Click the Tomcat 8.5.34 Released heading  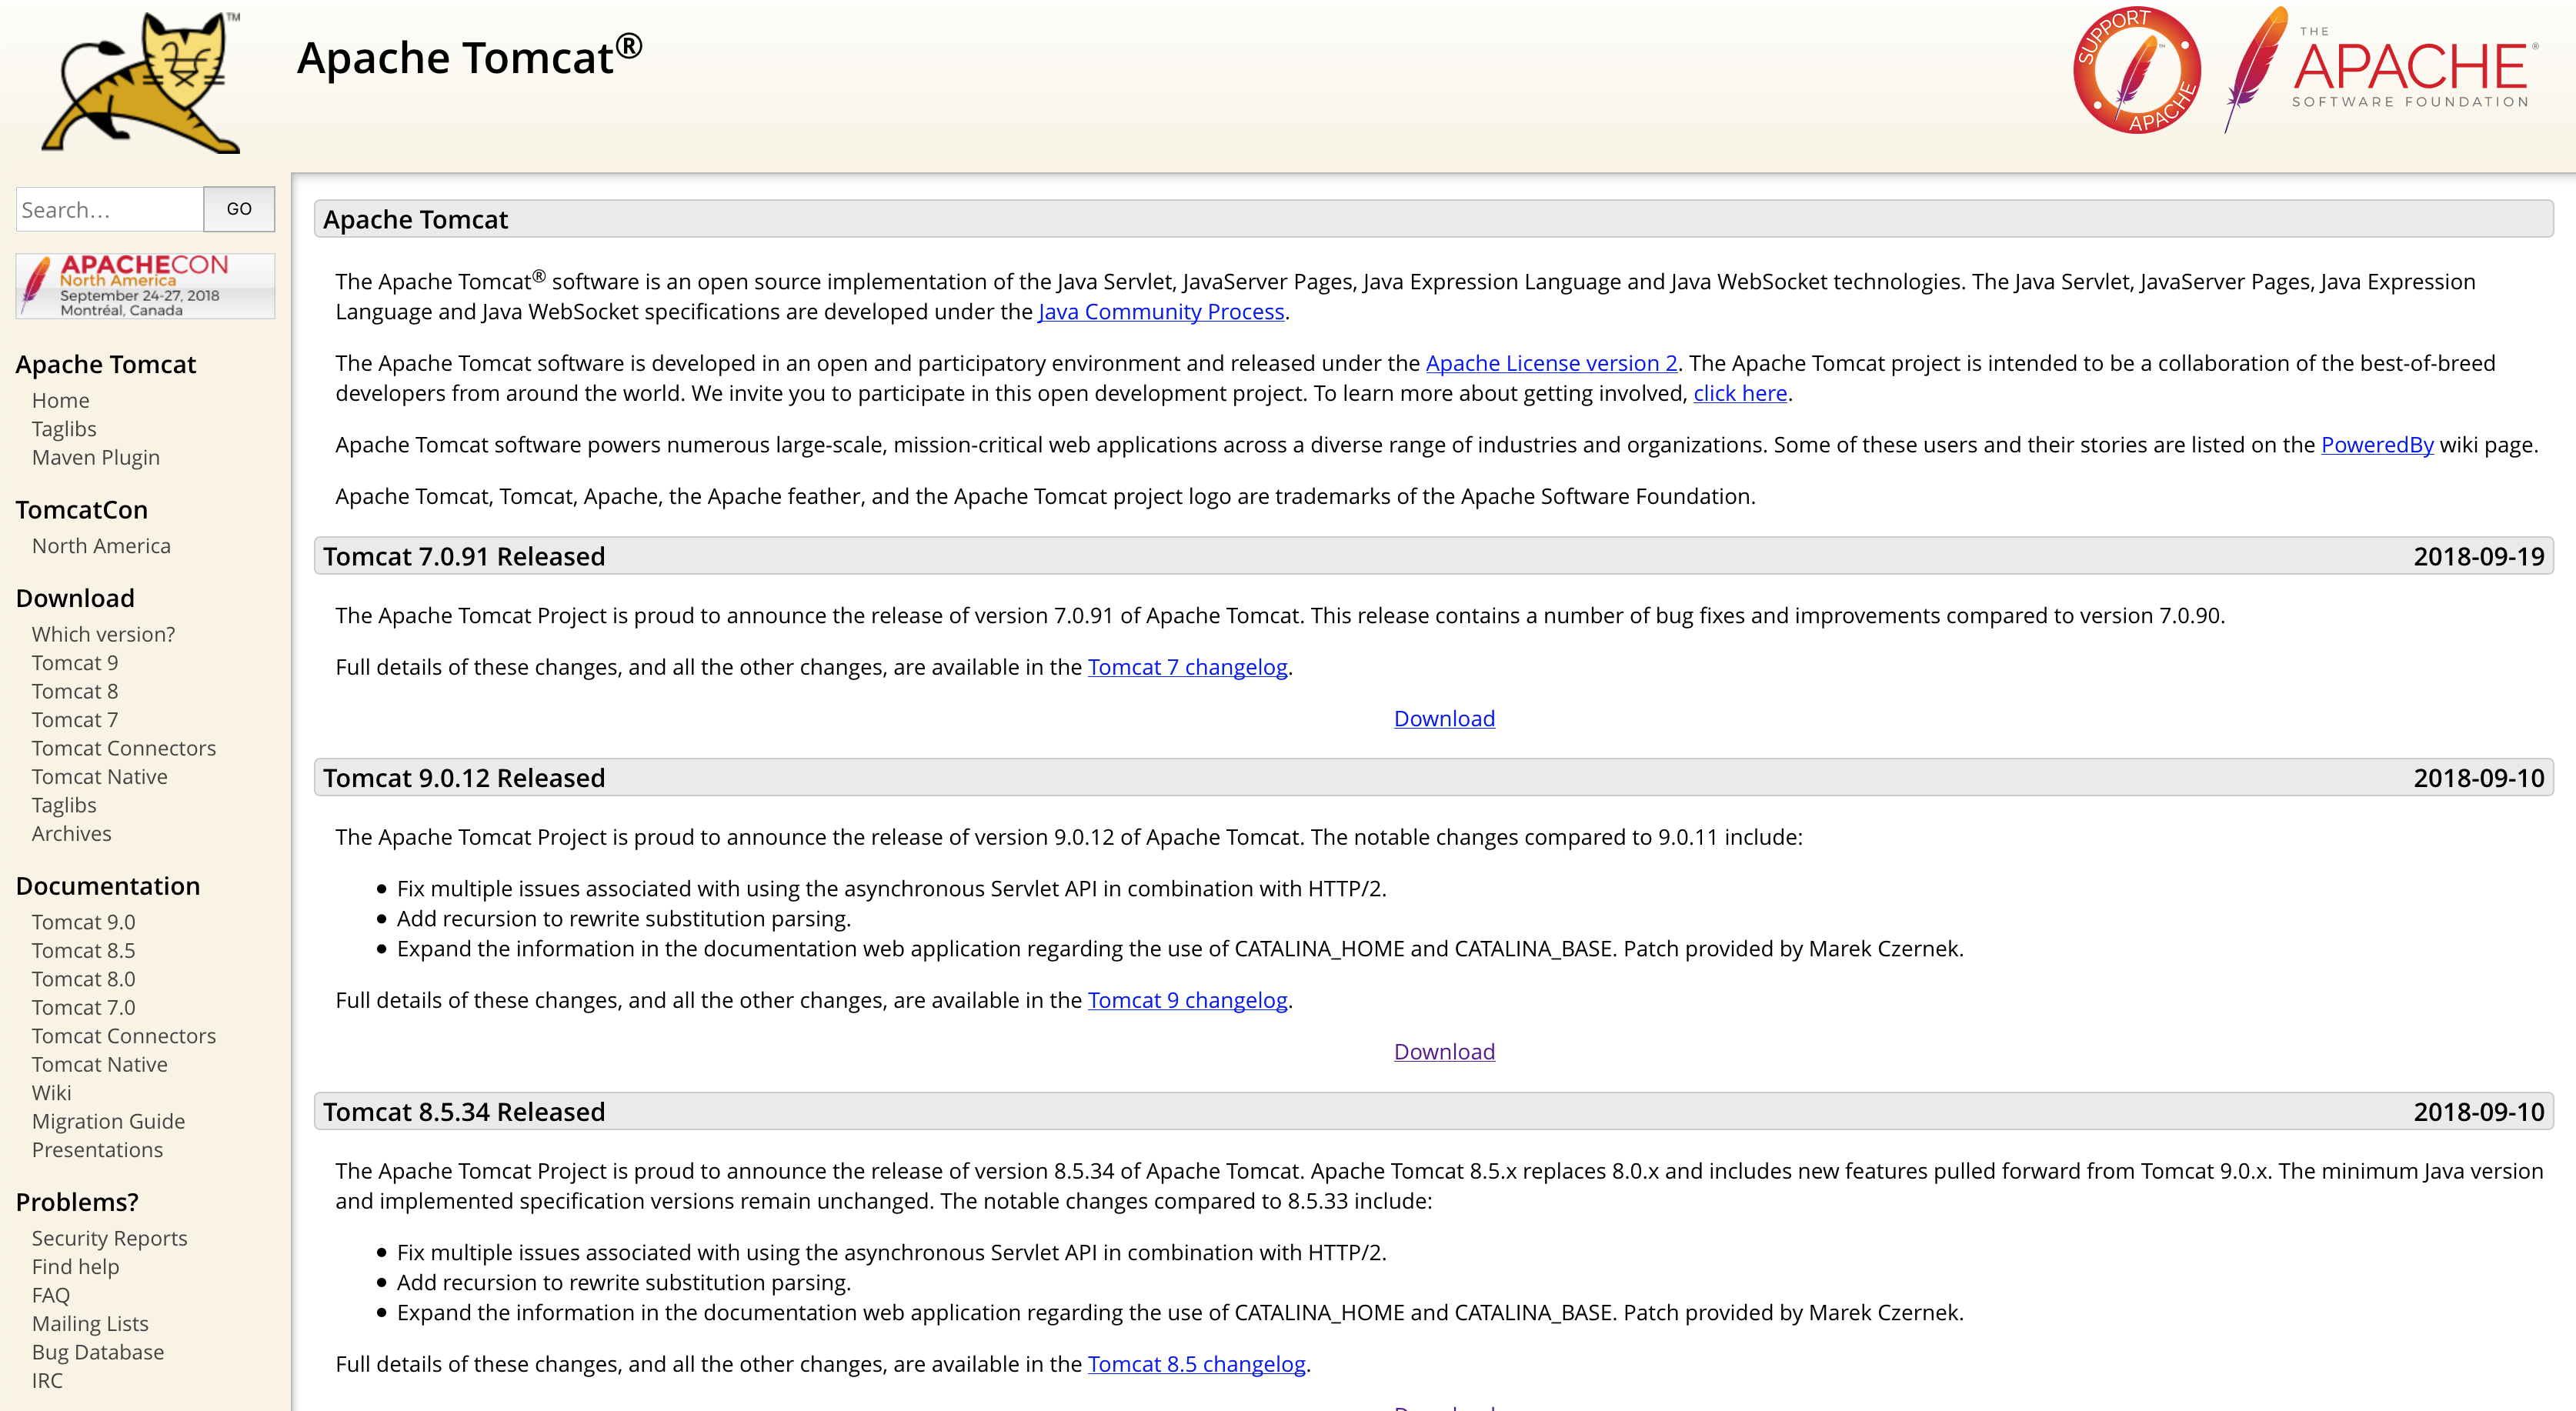[x=464, y=1112]
